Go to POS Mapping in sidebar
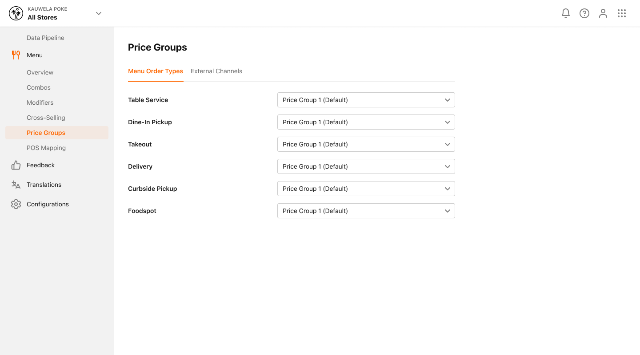The image size is (640, 355). pyautogui.click(x=46, y=148)
